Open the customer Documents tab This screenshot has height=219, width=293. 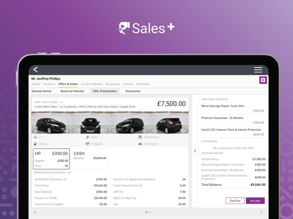click(x=113, y=84)
